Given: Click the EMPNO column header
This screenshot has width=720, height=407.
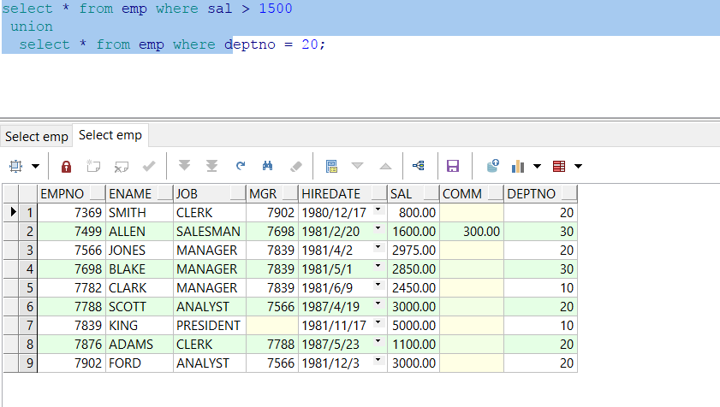Looking at the screenshot, I should 71,193.
